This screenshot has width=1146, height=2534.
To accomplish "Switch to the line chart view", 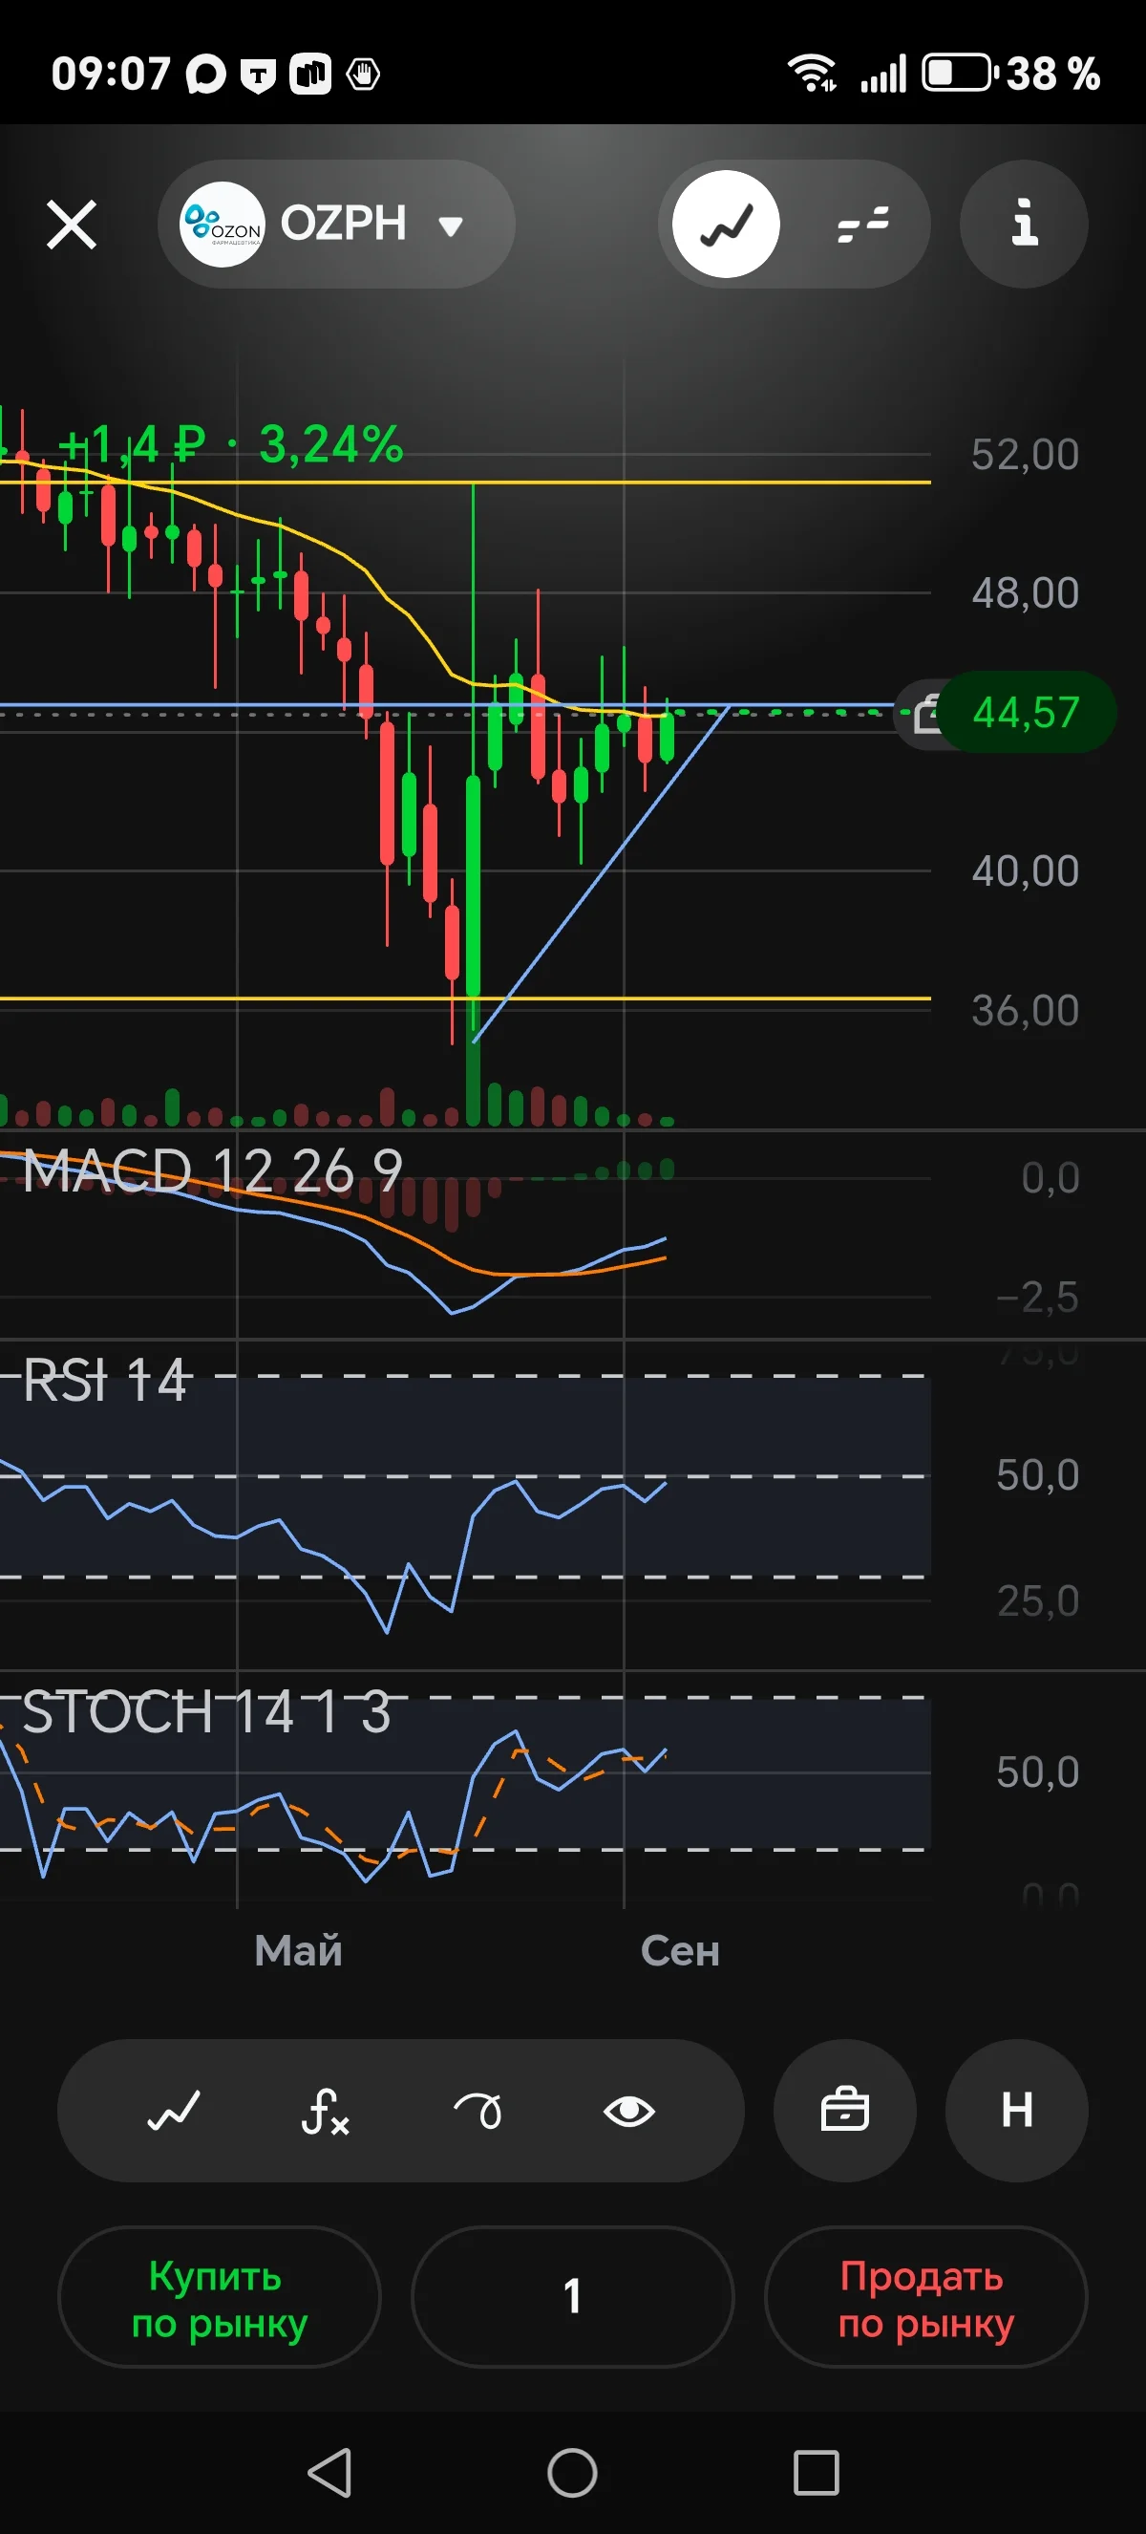I will click(x=726, y=225).
